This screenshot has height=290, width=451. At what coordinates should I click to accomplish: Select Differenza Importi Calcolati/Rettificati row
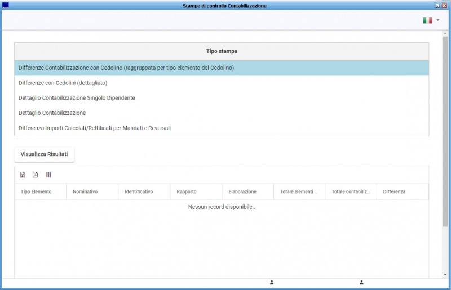coord(222,128)
